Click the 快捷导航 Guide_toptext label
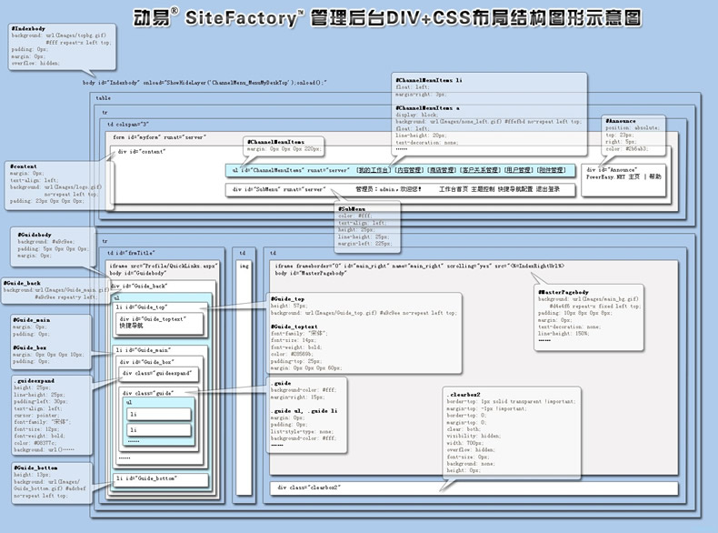Image resolution: width=718 pixels, height=533 pixels. (x=132, y=326)
